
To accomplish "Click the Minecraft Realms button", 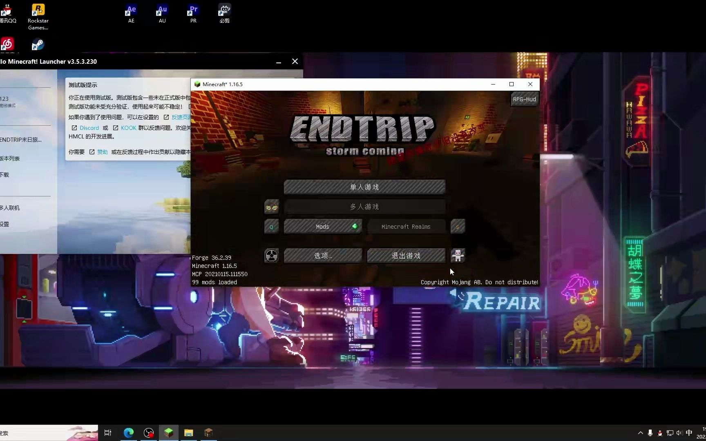I will point(406,227).
